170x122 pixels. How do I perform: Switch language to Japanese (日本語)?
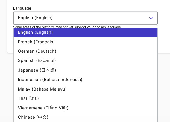[85, 70]
